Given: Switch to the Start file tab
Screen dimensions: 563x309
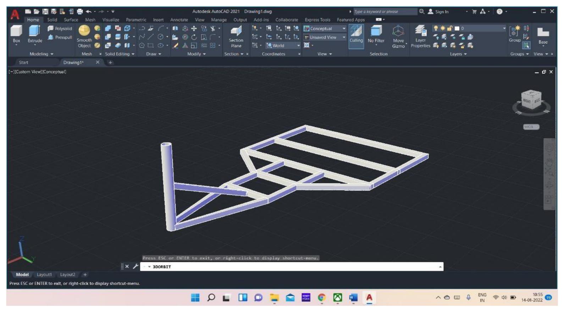Looking at the screenshot, I should click(23, 62).
